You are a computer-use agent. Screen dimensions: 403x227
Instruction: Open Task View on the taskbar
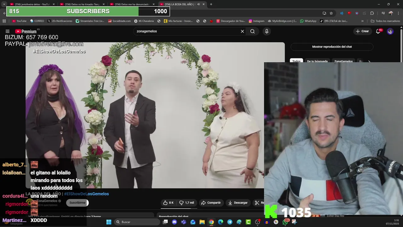tap(165, 222)
